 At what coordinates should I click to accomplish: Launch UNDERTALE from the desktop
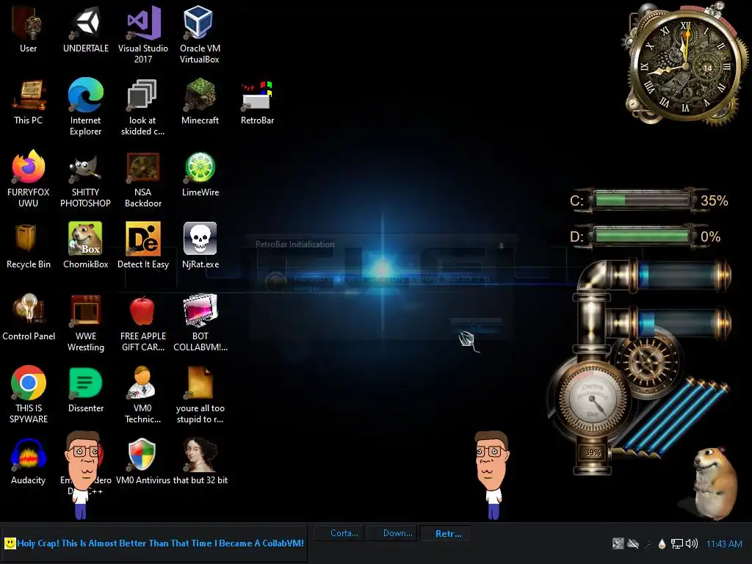click(86, 29)
